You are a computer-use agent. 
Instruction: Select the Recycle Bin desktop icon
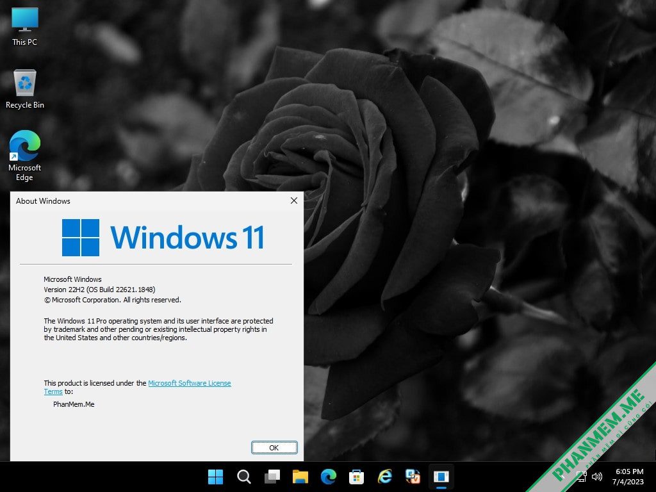coord(25,89)
